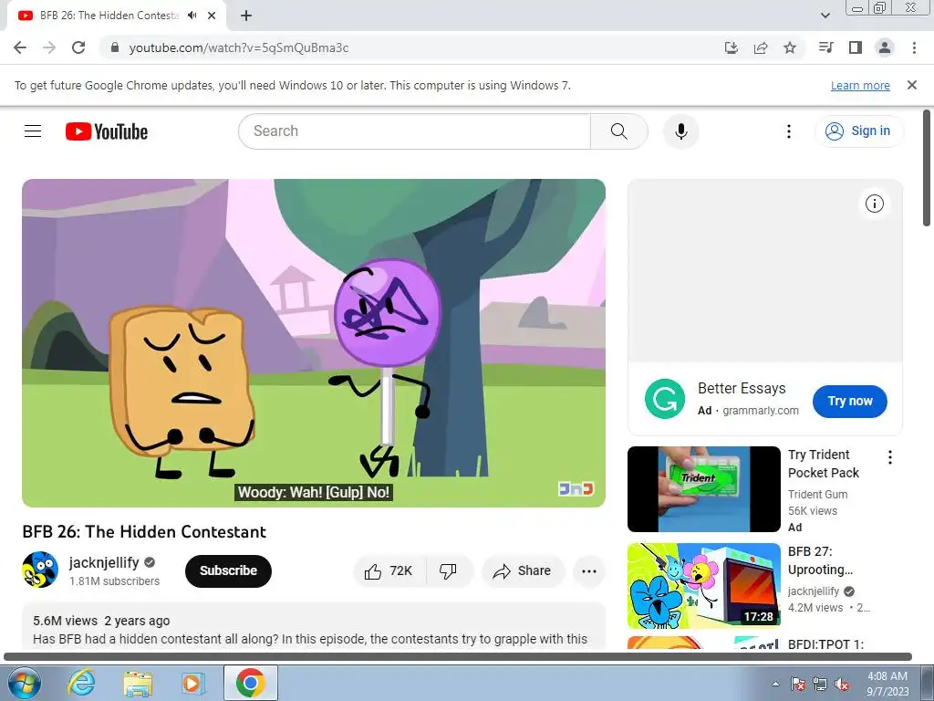Screen dimensions: 934x701
Task: Go back using the browser back arrow
Action: click(20, 47)
